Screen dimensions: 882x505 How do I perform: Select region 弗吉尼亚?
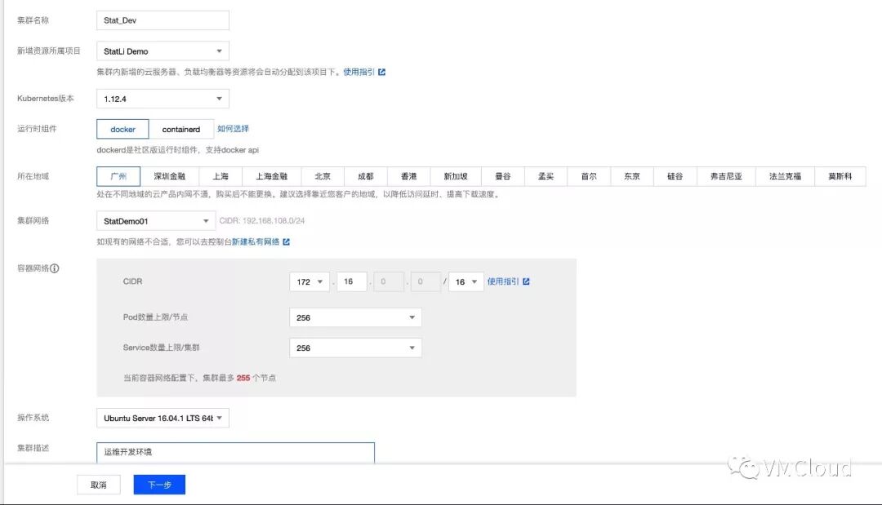(726, 176)
